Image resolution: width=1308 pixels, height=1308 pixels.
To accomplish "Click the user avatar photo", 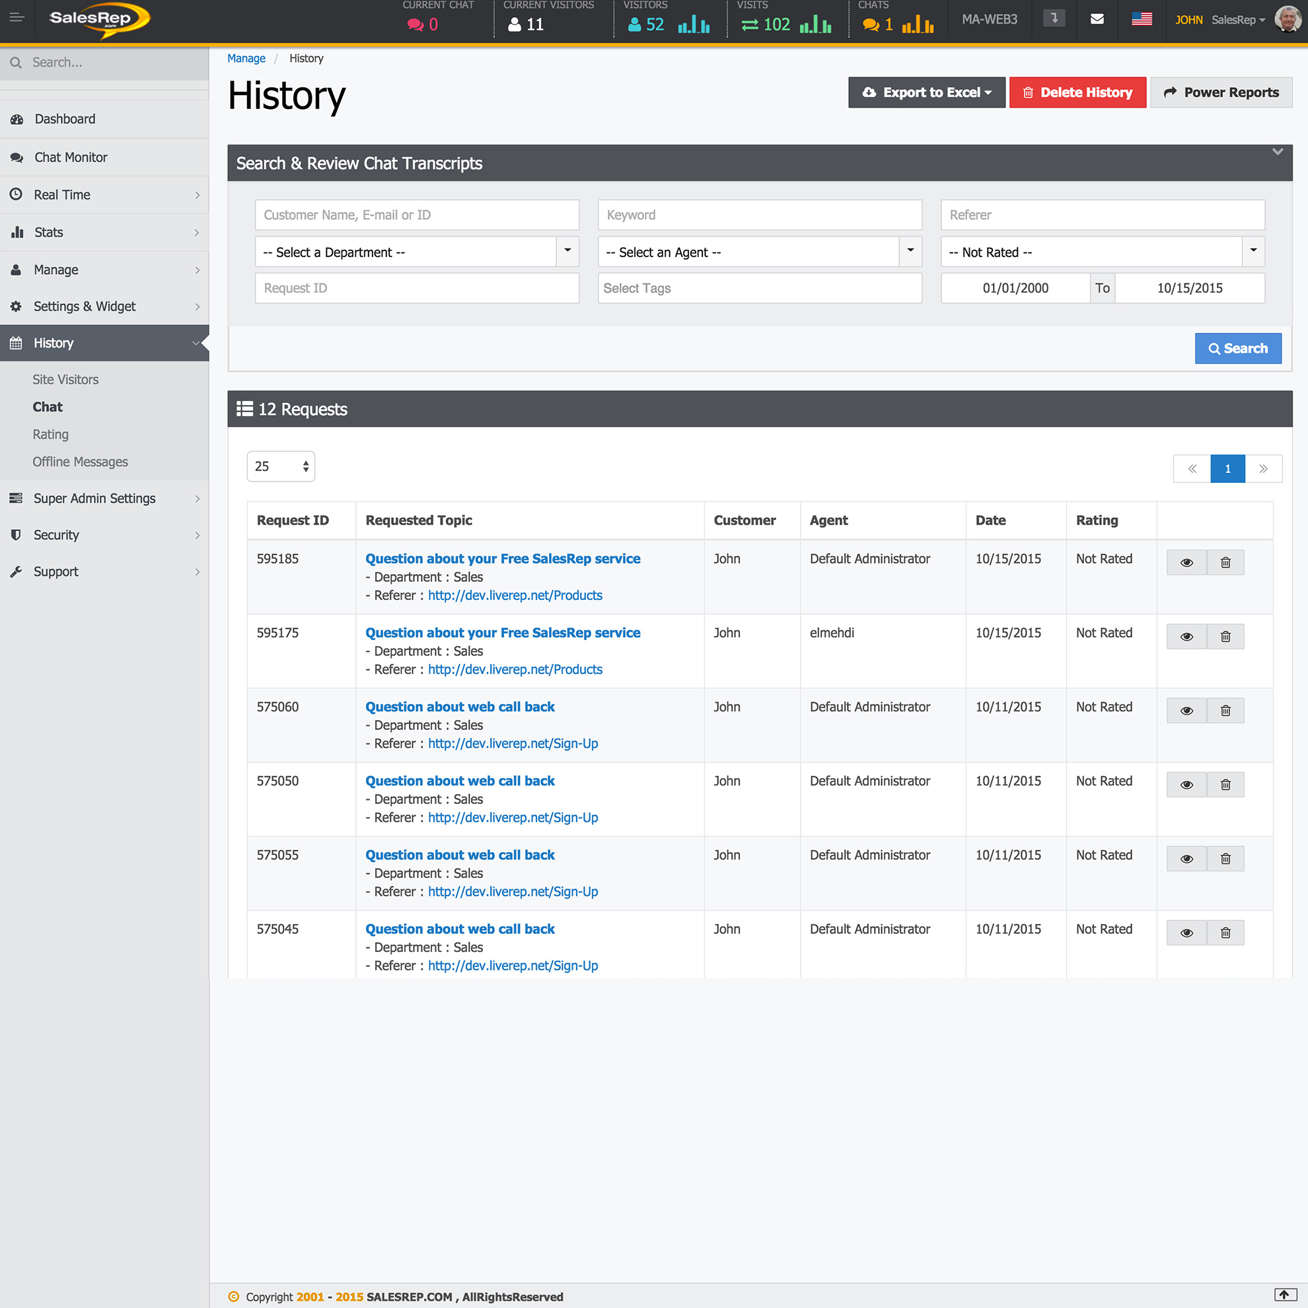I will coord(1287,19).
